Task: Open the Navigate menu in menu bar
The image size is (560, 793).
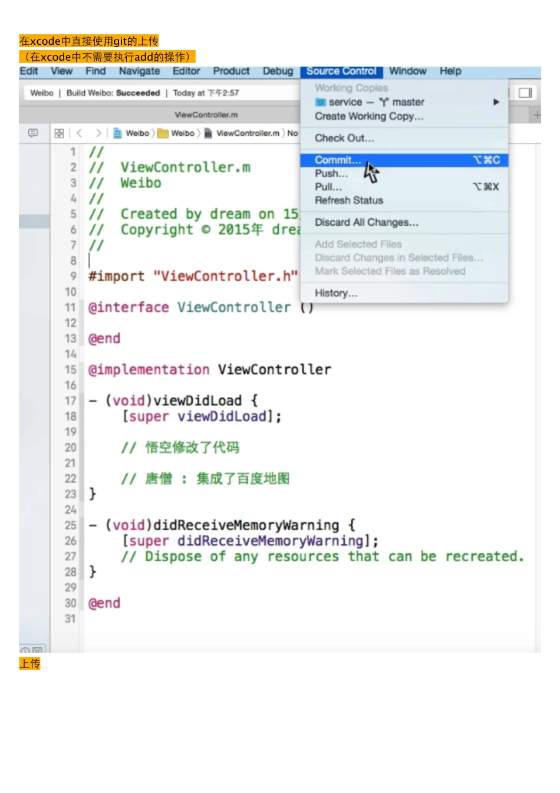Action: tap(139, 71)
